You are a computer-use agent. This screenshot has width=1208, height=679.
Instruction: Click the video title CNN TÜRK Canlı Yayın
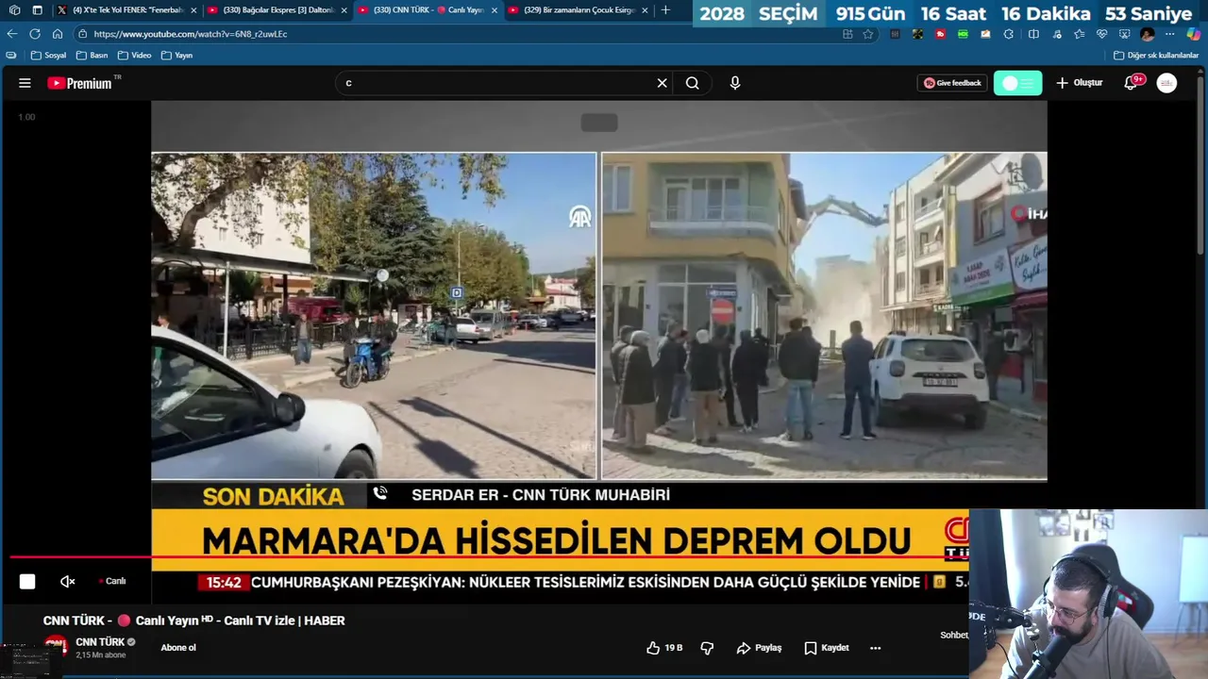pyautogui.click(x=193, y=621)
